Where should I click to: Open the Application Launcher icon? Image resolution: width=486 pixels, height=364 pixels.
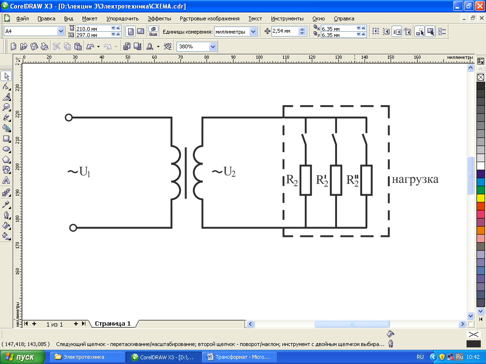click(150, 46)
